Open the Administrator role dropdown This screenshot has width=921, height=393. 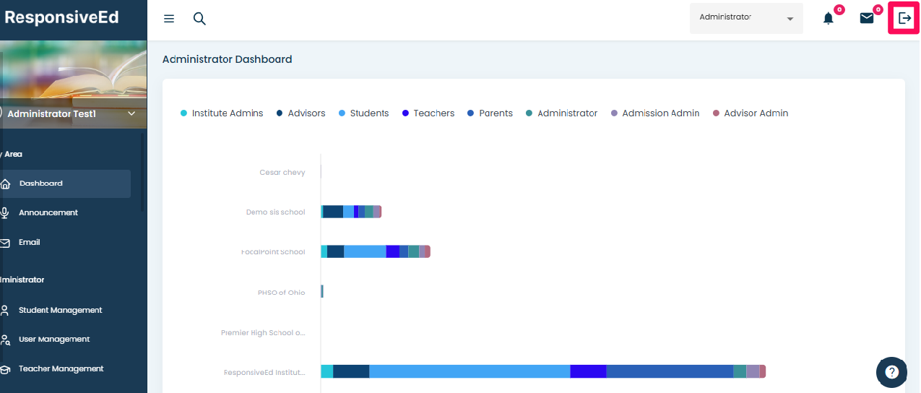[746, 18]
